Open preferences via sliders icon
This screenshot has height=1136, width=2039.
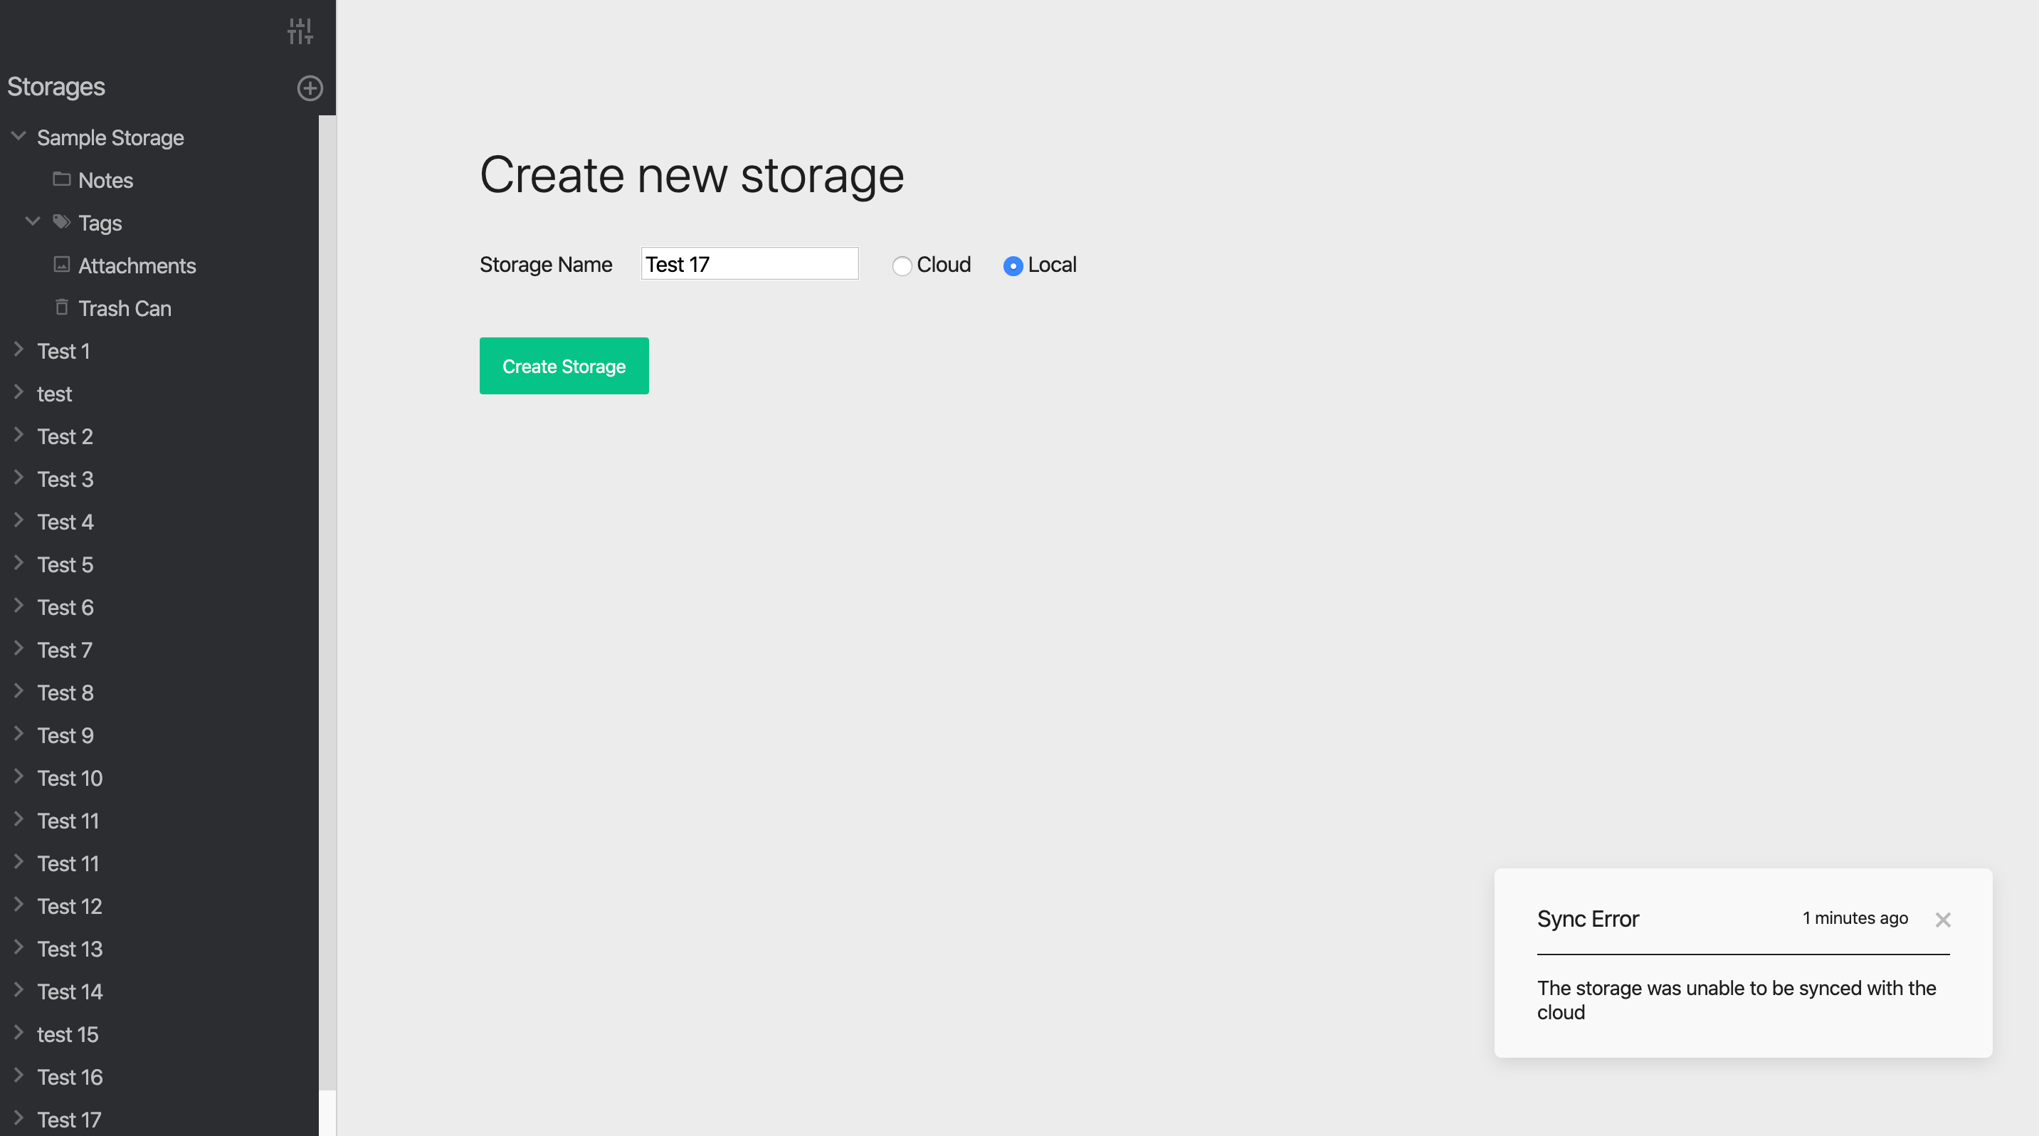tap(300, 31)
